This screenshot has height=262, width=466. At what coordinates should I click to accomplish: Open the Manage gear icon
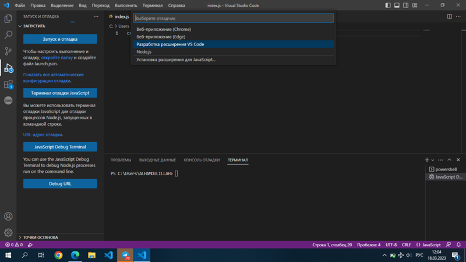tap(8, 232)
